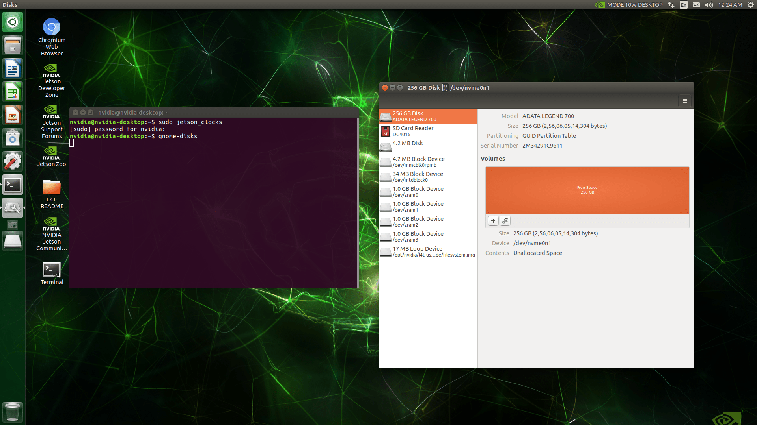
Task: Open the NVIDIA power mode indicator menu
Action: coord(628,5)
